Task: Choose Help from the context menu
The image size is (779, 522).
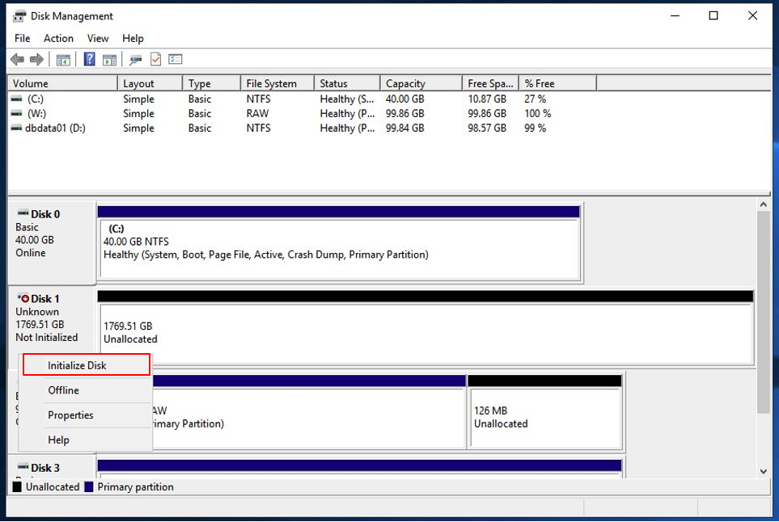Action: pos(86,440)
